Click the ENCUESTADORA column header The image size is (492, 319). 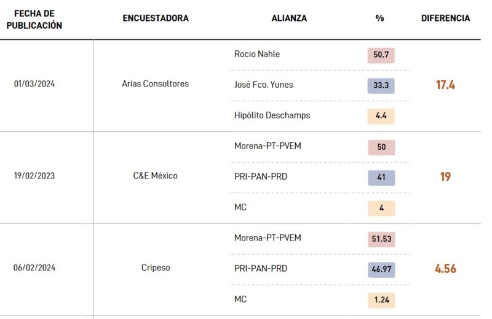coord(156,18)
